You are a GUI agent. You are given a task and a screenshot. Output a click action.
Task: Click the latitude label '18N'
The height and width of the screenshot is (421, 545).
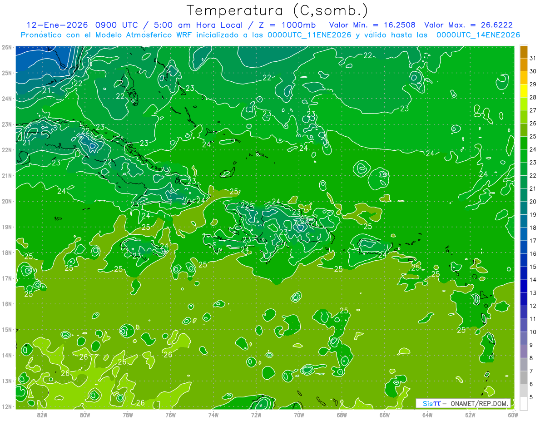(x=7, y=253)
